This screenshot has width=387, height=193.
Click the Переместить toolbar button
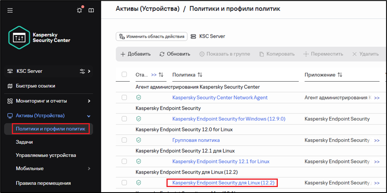pos(323,54)
